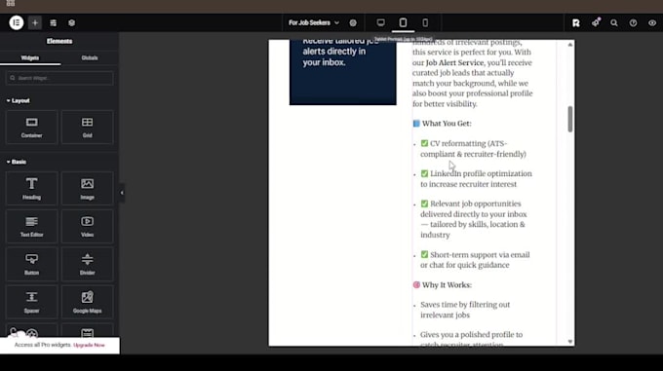Select the Grid widget

pyautogui.click(x=87, y=127)
